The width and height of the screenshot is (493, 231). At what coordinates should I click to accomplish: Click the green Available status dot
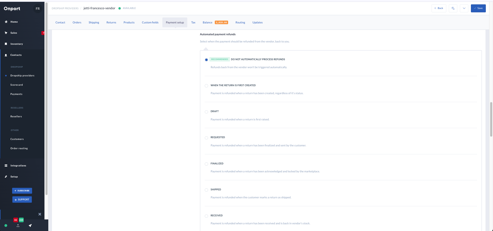point(119,8)
